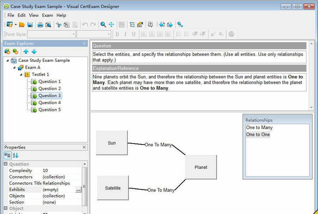318x214 pixels.
Task: Click the blue four-way move arrows icon
Action: point(112,25)
